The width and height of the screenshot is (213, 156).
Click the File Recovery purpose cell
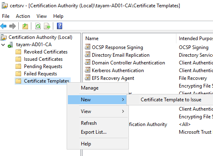click(x=193, y=78)
